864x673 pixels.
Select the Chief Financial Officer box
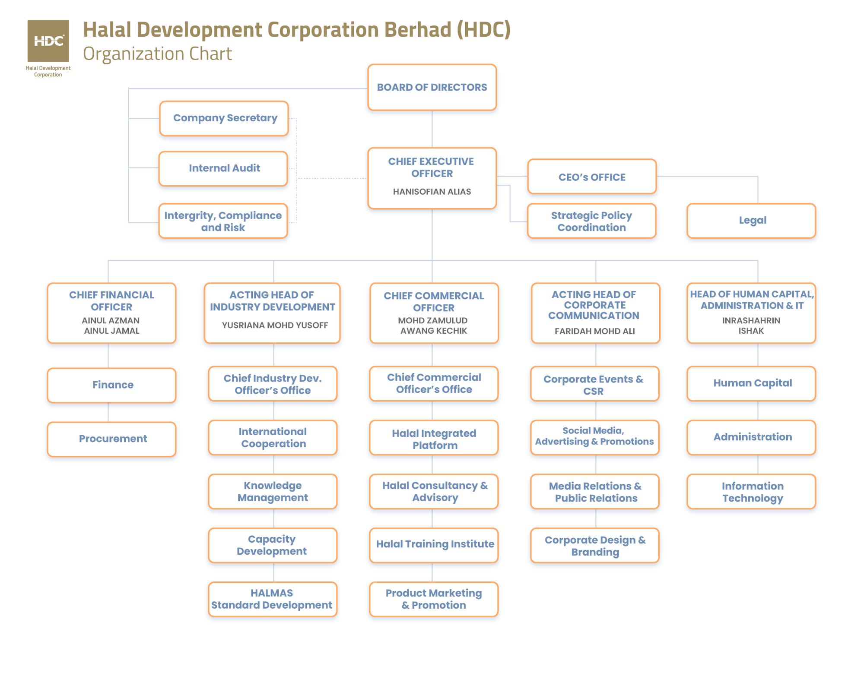pos(112,313)
